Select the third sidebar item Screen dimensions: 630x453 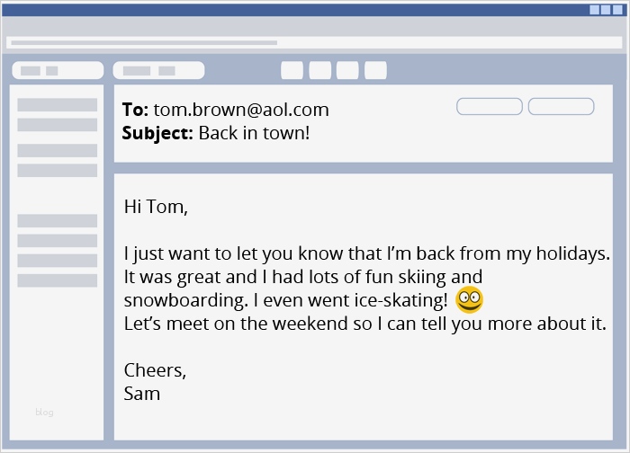(58, 150)
